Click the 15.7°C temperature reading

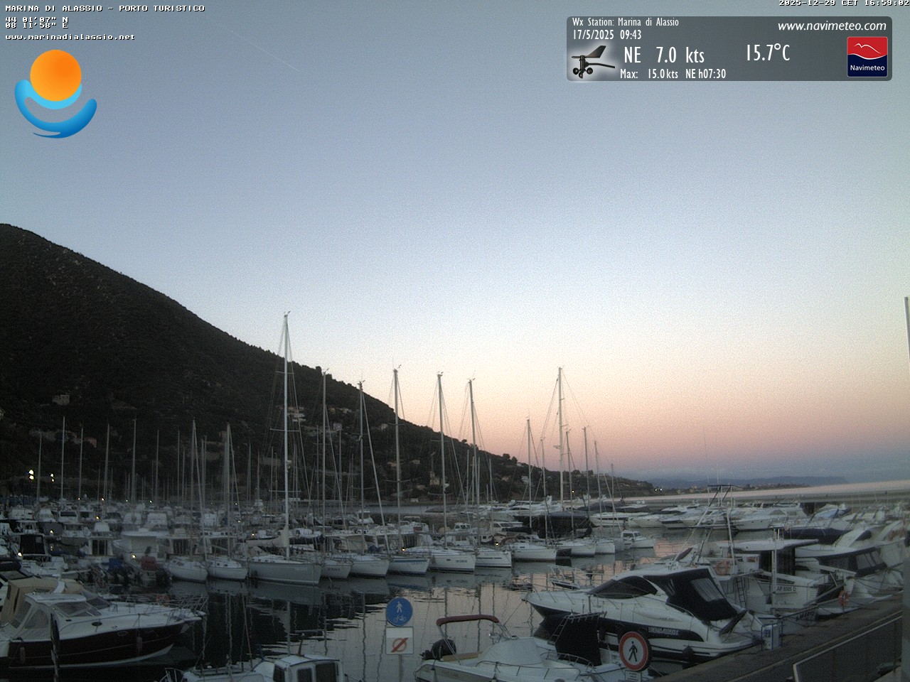click(x=767, y=53)
